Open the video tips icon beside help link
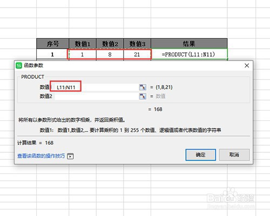 (70, 156)
